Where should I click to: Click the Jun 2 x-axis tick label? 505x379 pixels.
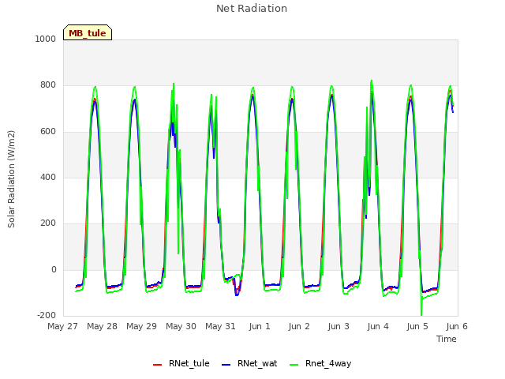coord(299,326)
